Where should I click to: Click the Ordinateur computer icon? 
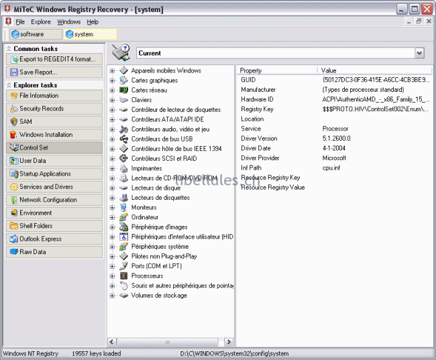123,217
